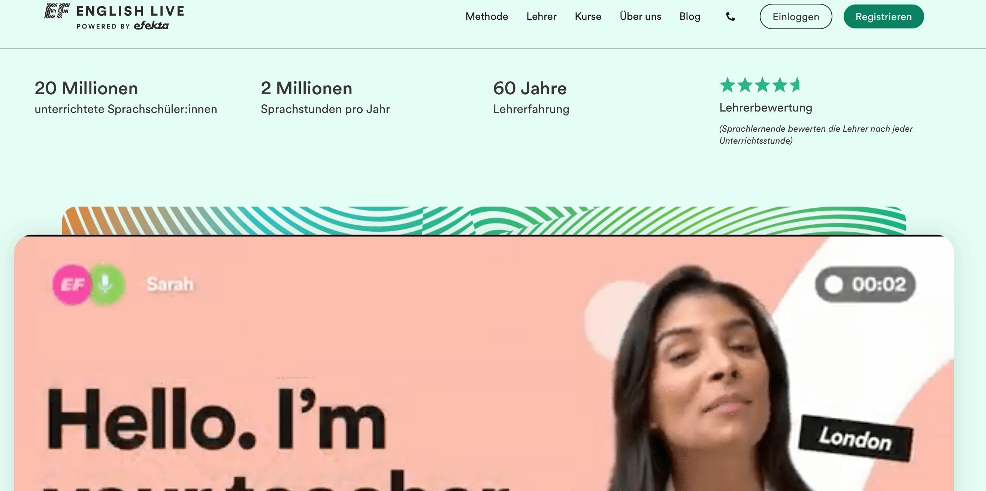The height and width of the screenshot is (491, 986).
Task: Click the pink EF avatar badge
Action: [x=72, y=284]
